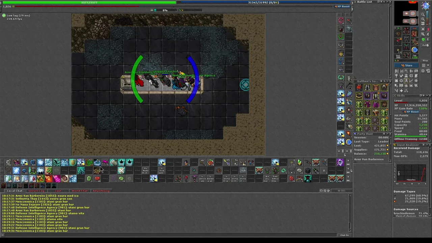Zoom out the minimap
432x243 pixels.
click(423, 15)
